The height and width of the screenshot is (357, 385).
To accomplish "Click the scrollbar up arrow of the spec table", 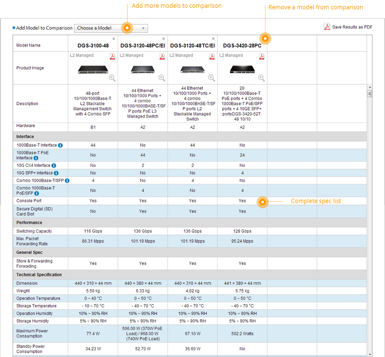I will (x=370, y=88).
